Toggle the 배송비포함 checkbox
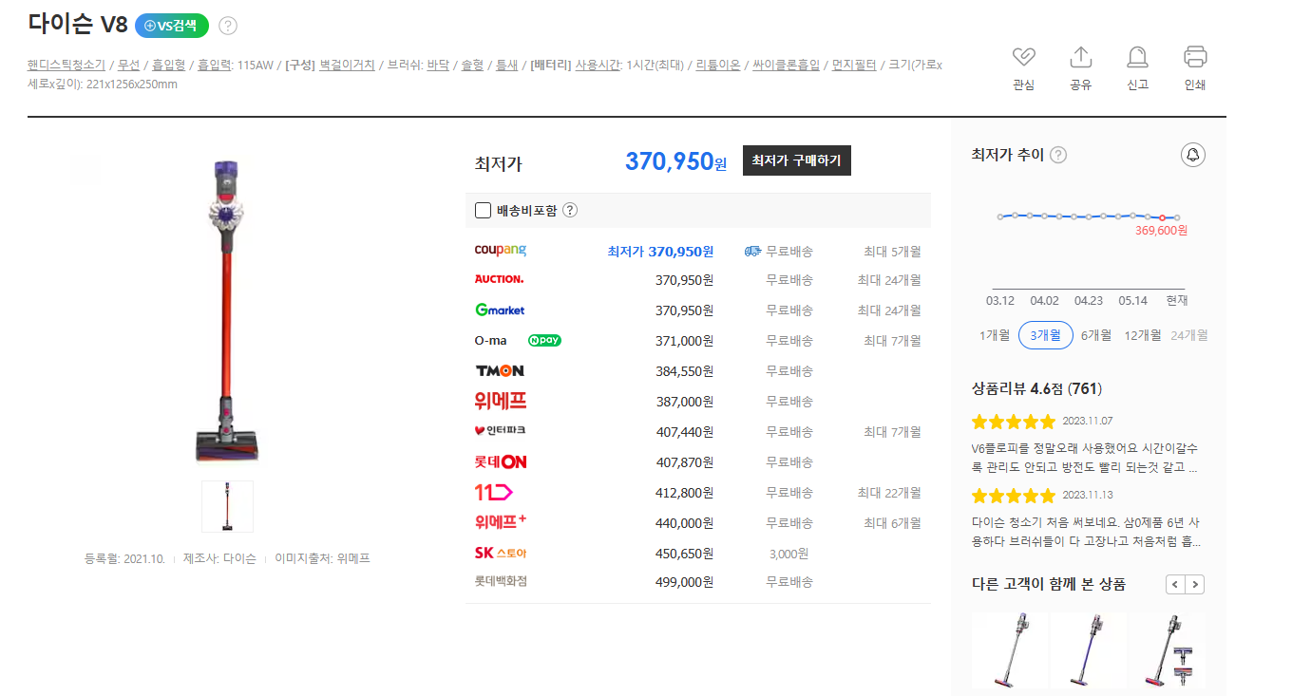Image resolution: width=1292 pixels, height=696 pixels. tap(483, 211)
